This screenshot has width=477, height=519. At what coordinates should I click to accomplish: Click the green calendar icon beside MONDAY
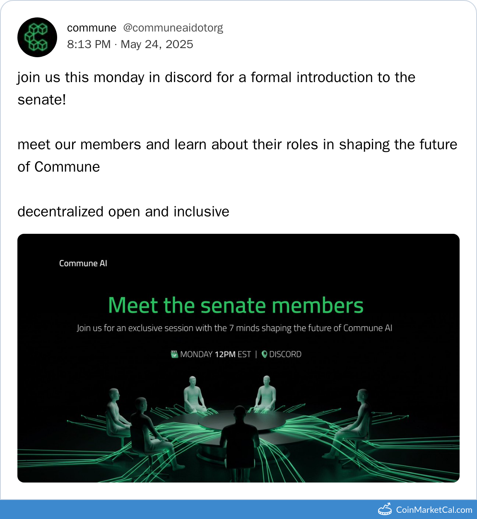(x=174, y=354)
